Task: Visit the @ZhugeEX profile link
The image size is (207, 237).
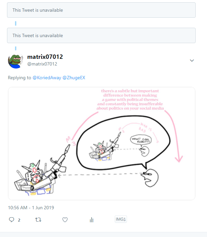Action: 74,78
